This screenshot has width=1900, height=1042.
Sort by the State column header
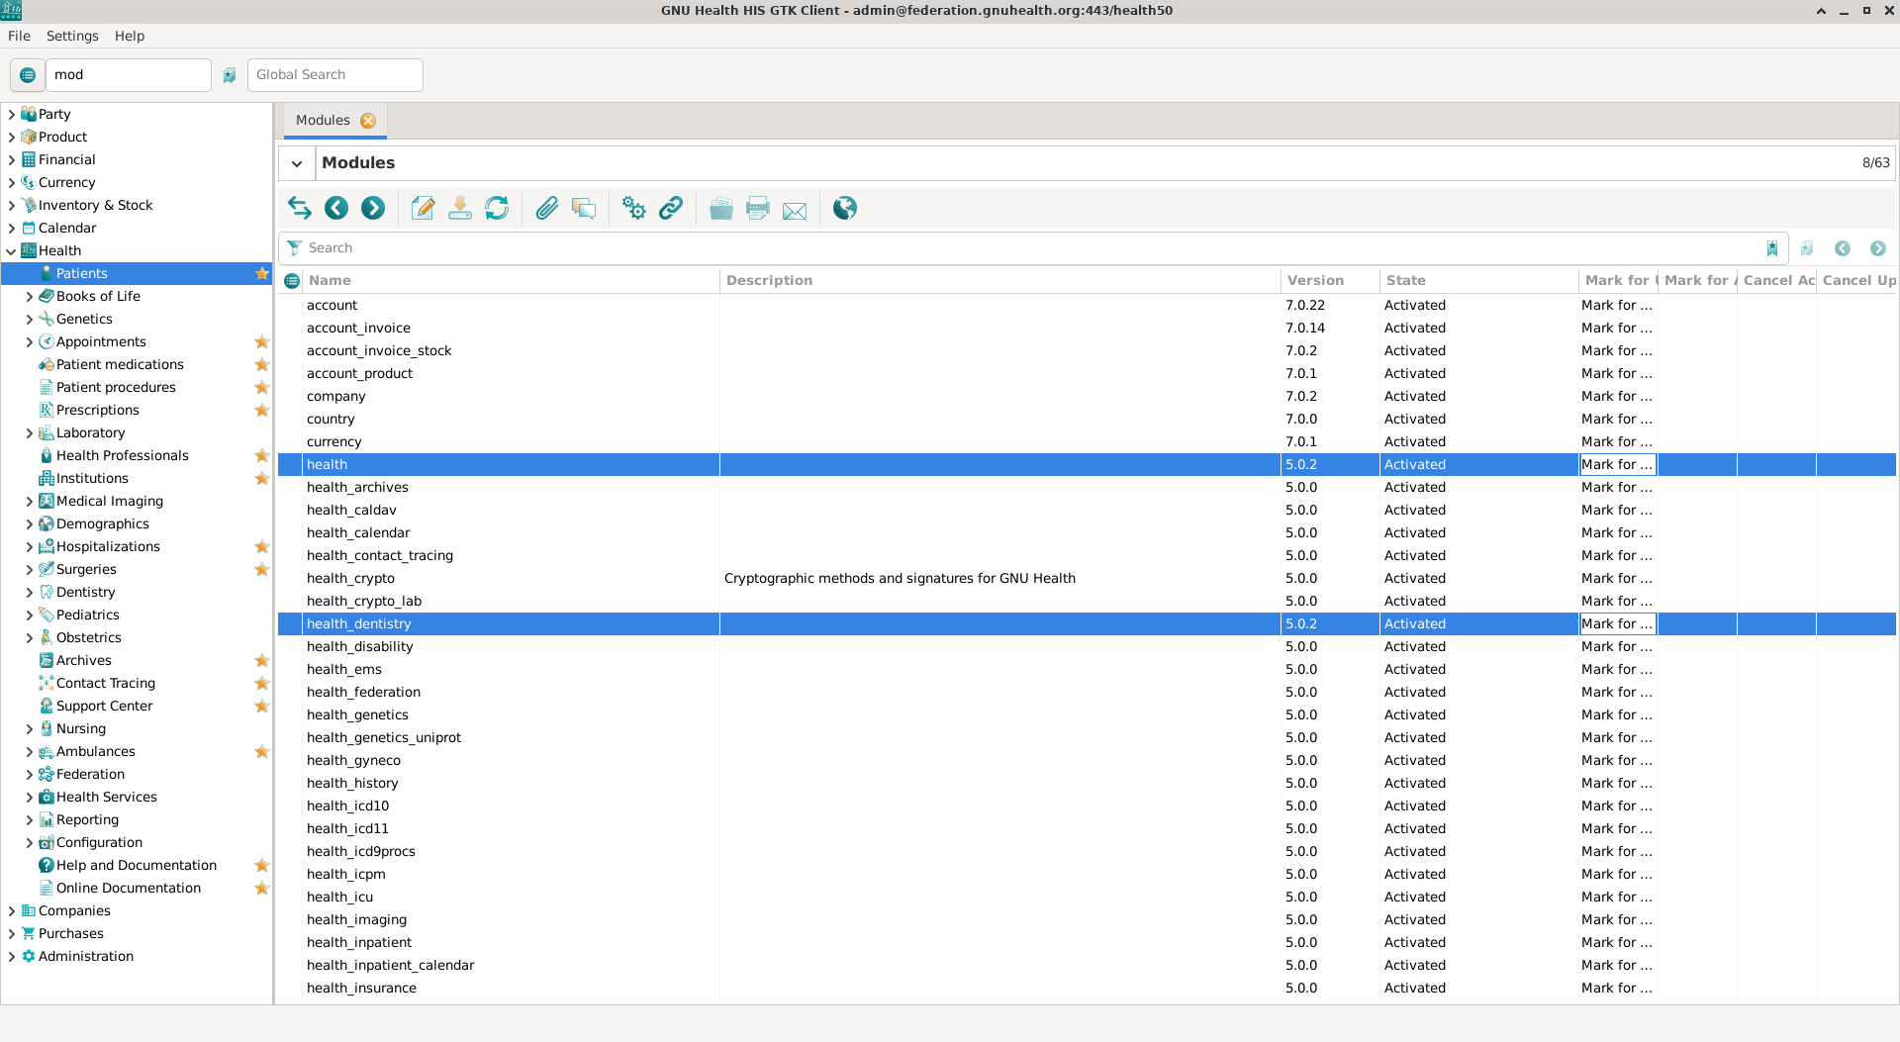(x=1478, y=281)
